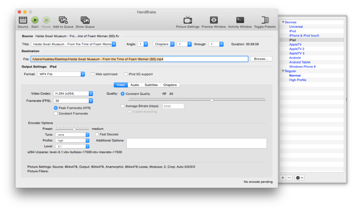352x210 pixels.
Task: Collapse the Devices preset group
Action: pos(283,22)
